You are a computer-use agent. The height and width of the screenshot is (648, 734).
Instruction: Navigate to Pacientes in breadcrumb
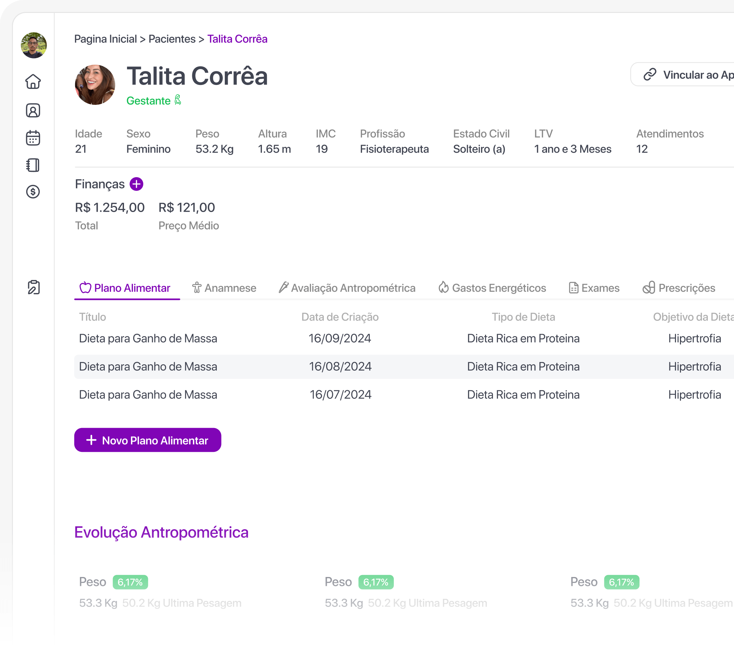172,39
